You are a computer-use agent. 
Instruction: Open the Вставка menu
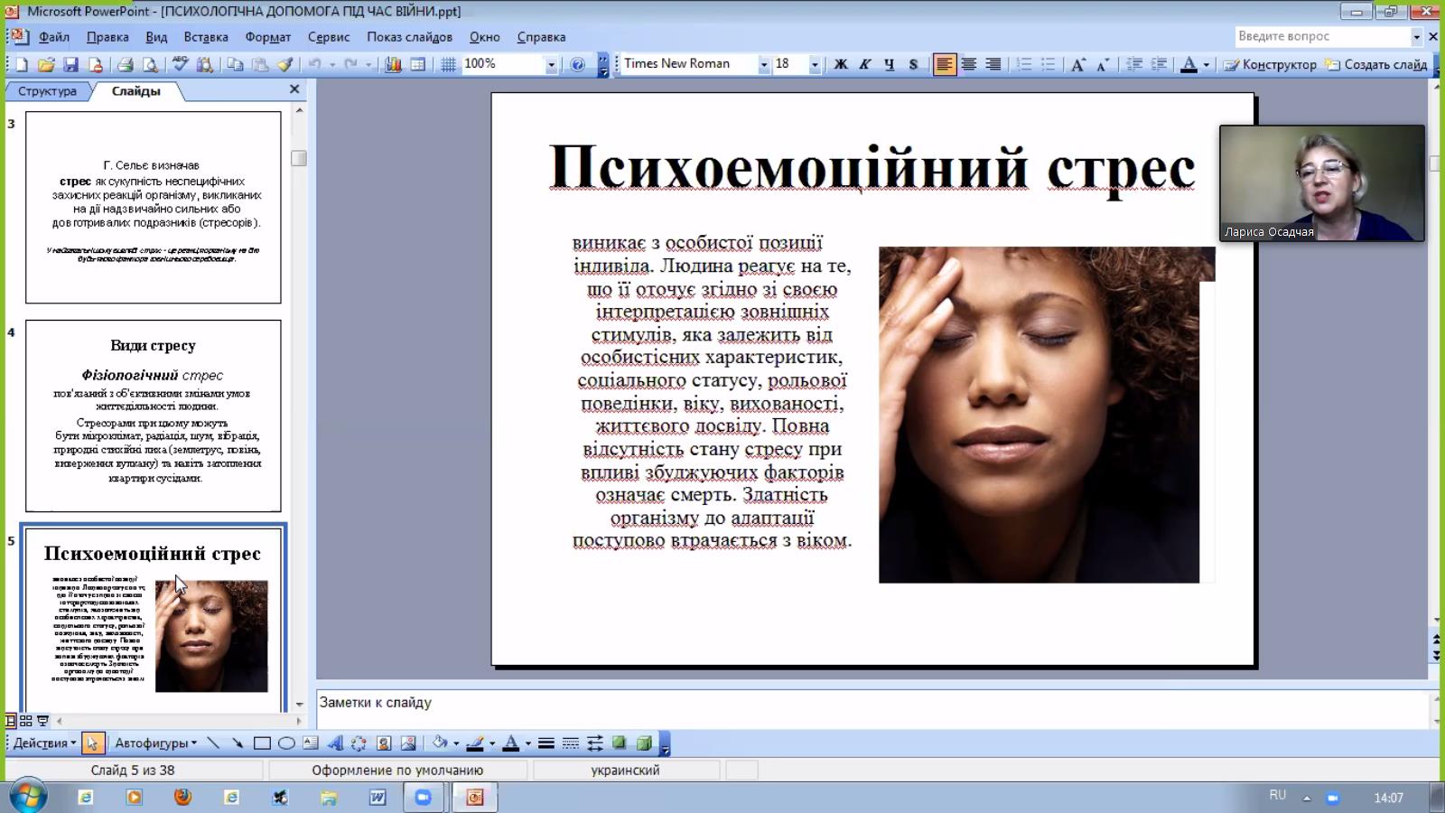(x=206, y=37)
